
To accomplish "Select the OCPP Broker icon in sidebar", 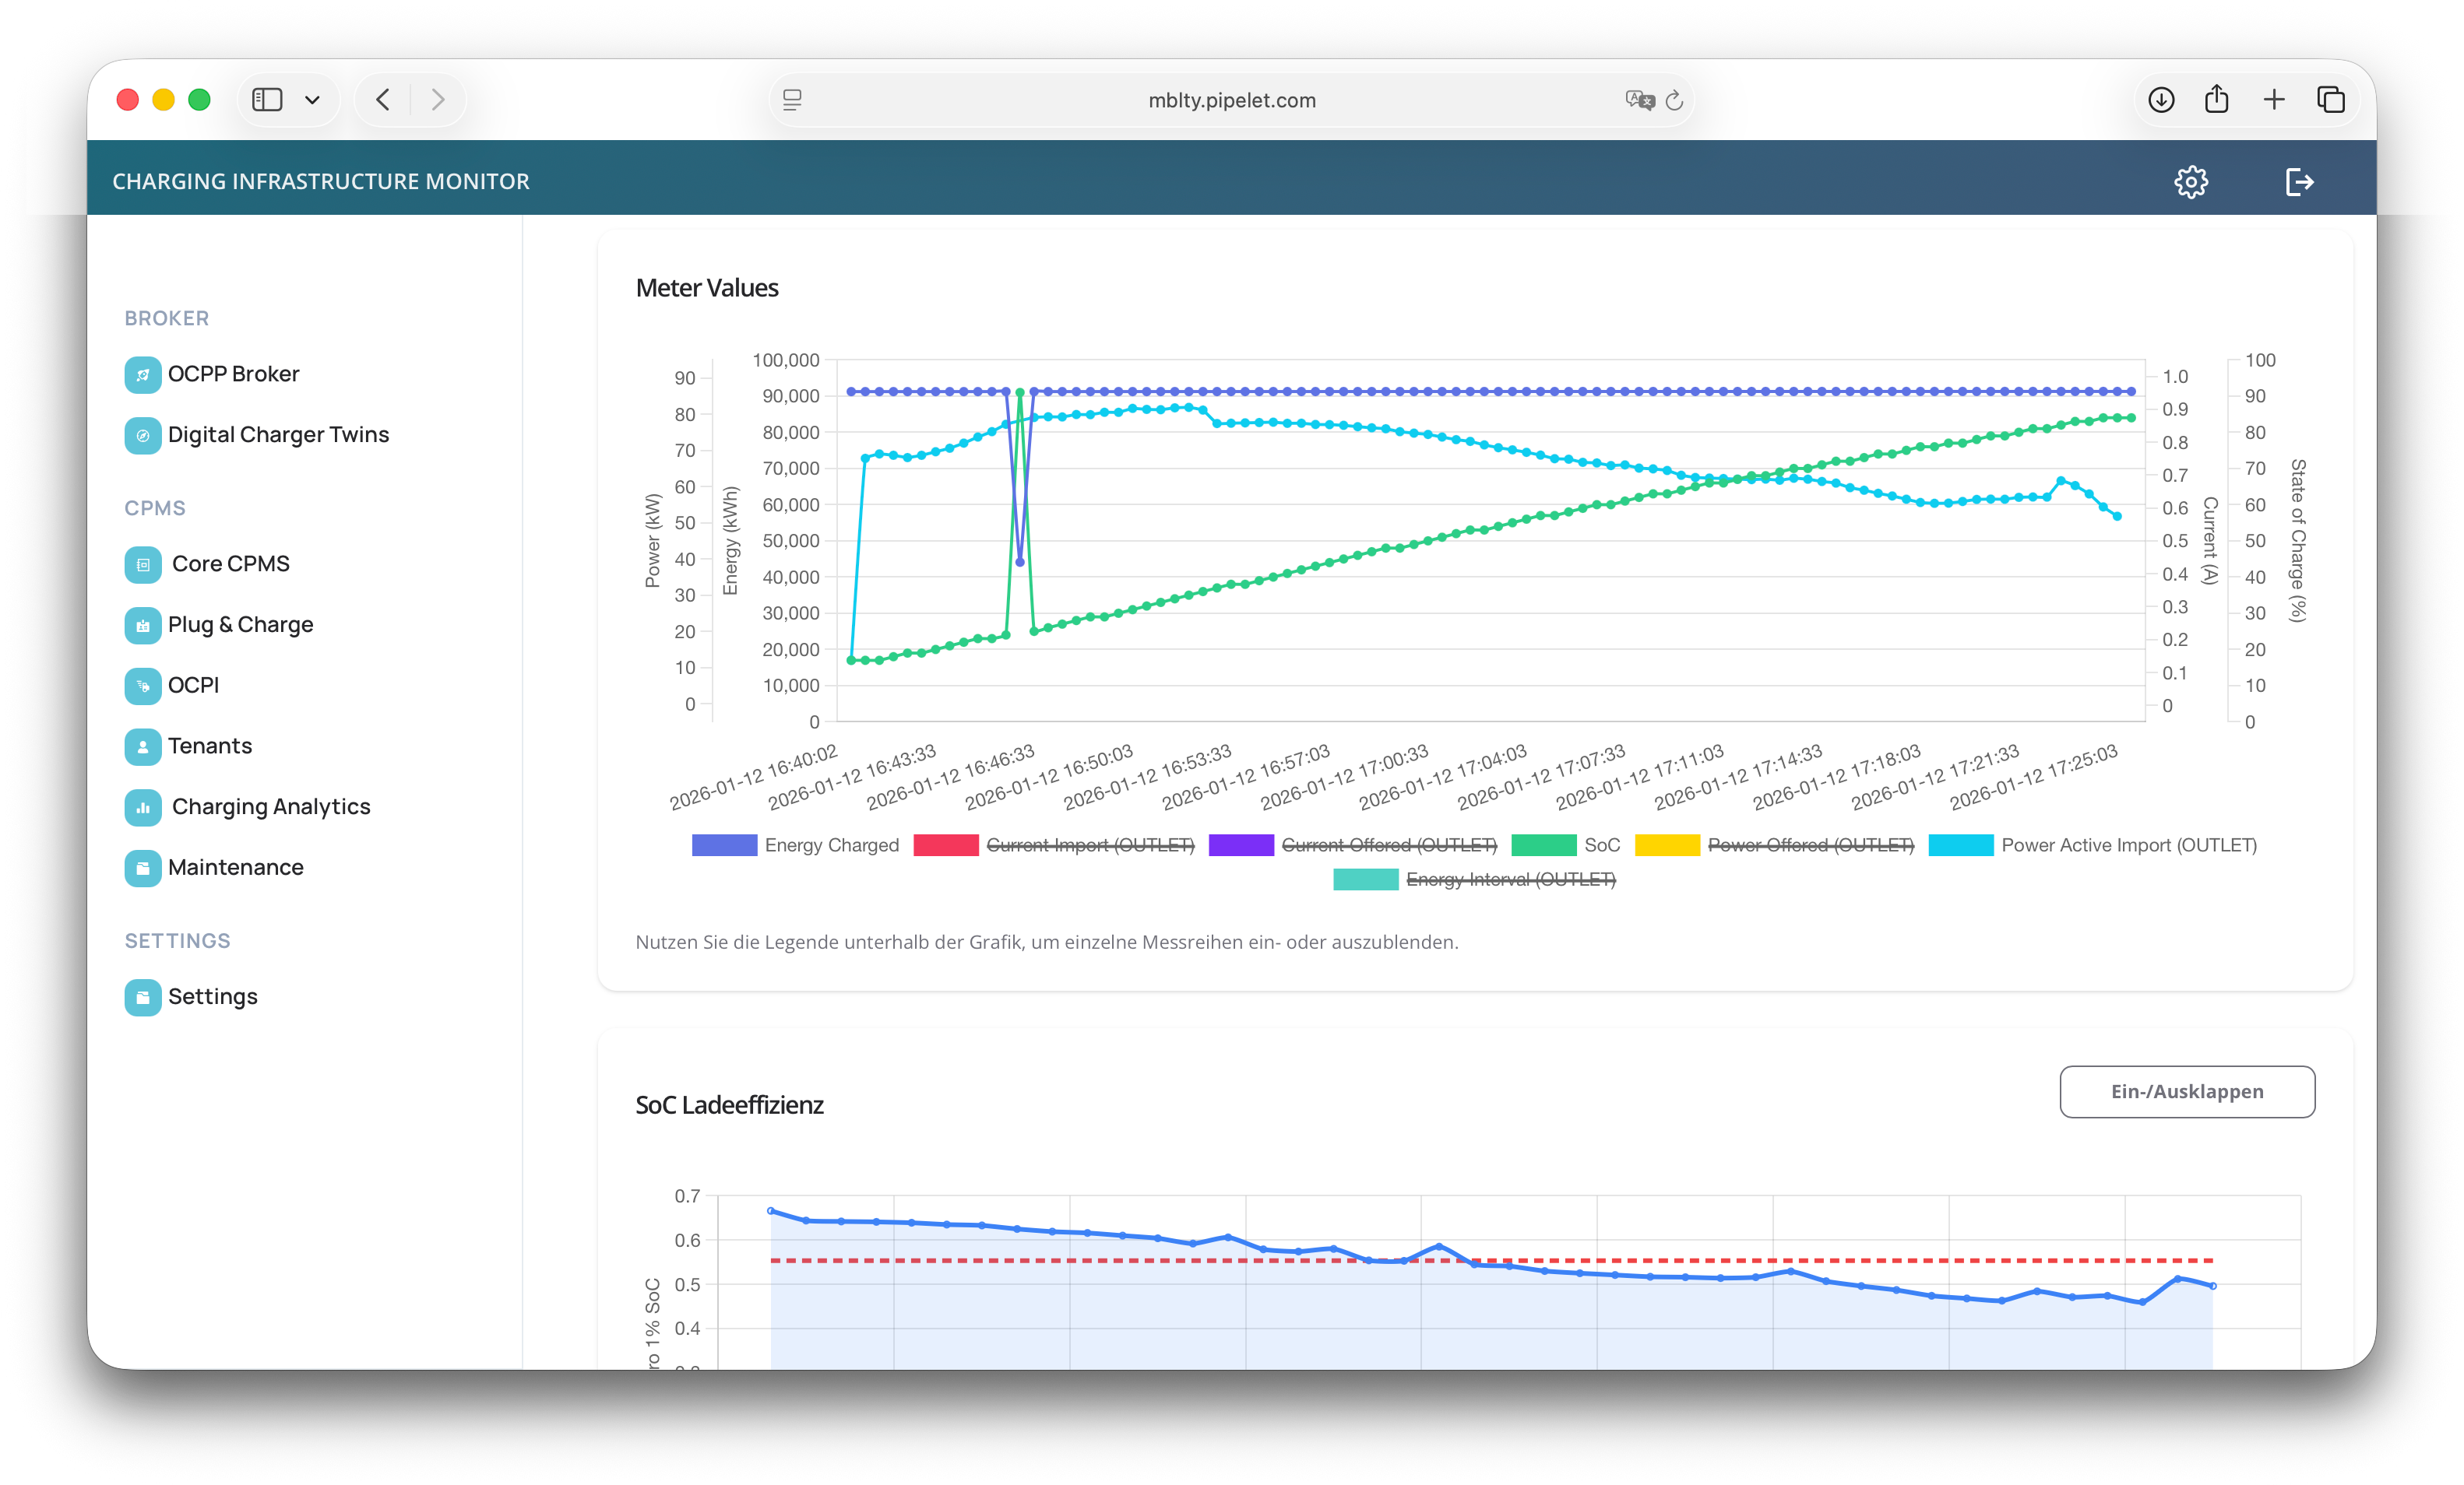I will [143, 374].
